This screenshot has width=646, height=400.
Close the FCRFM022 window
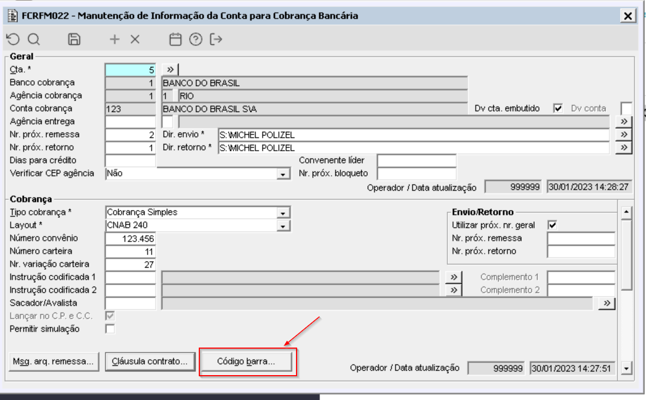628,16
